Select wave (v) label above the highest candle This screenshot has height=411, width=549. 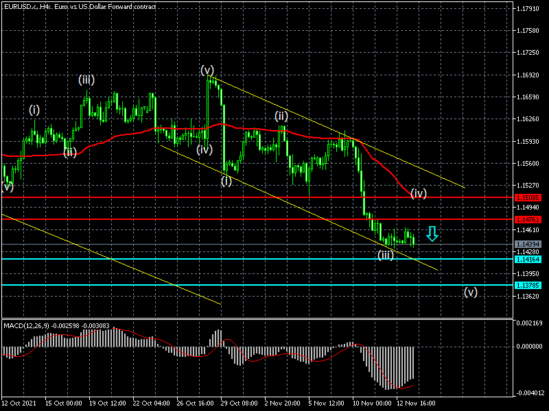(207, 70)
